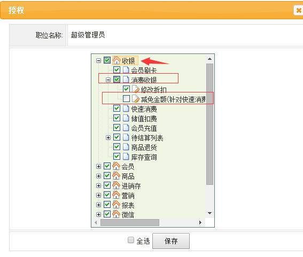Viewport: 303px width, 257px height.
Task: Expand the 进销存 tree node
Action: click(x=98, y=186)
